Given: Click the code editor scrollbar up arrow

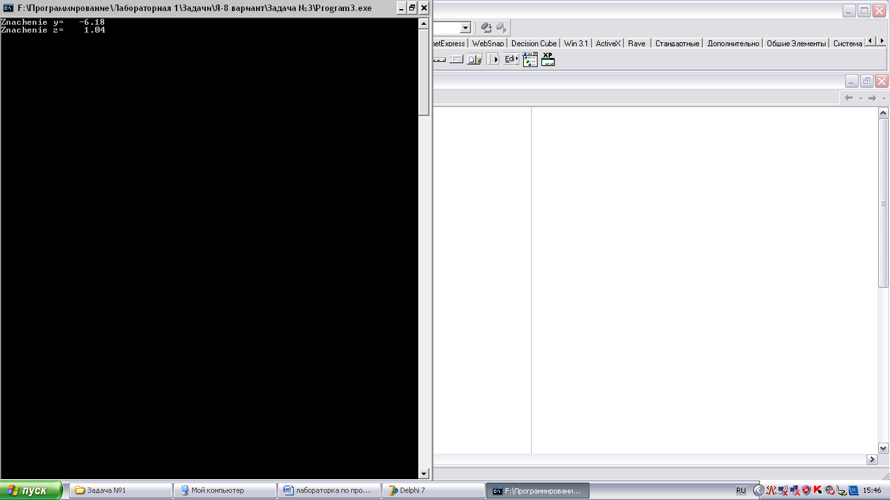Looking at the screenshot, I should pyautogui.click(x=883, y=113).
